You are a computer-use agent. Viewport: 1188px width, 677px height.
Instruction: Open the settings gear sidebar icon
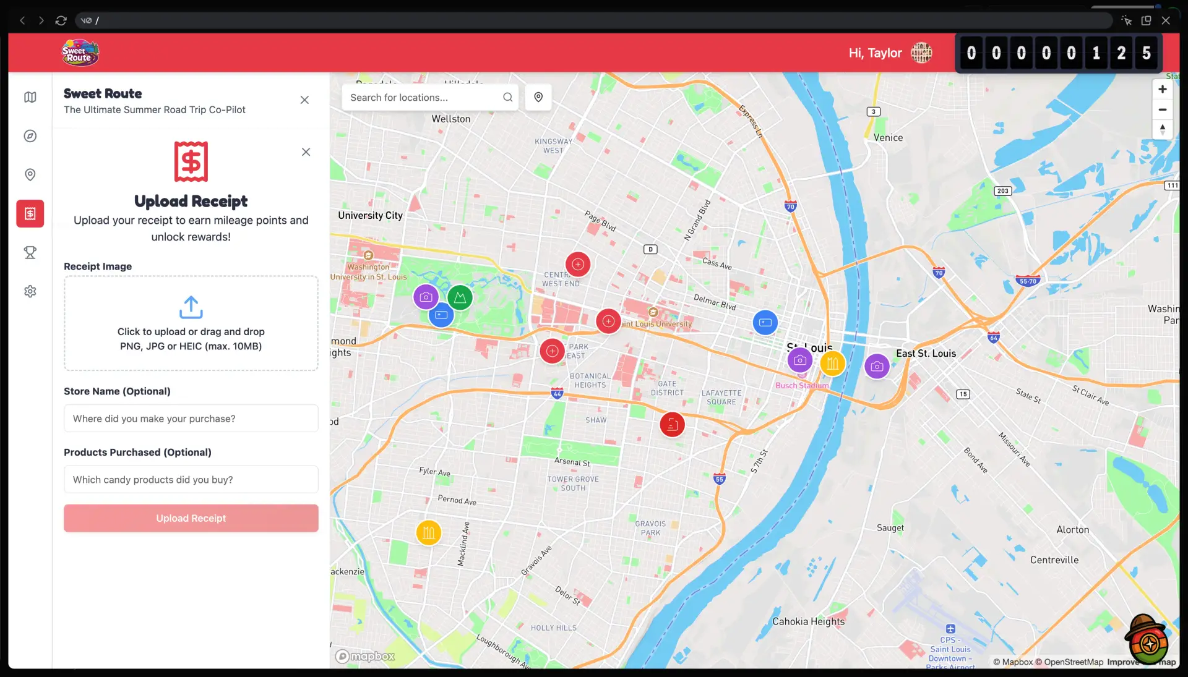(30, 291)
